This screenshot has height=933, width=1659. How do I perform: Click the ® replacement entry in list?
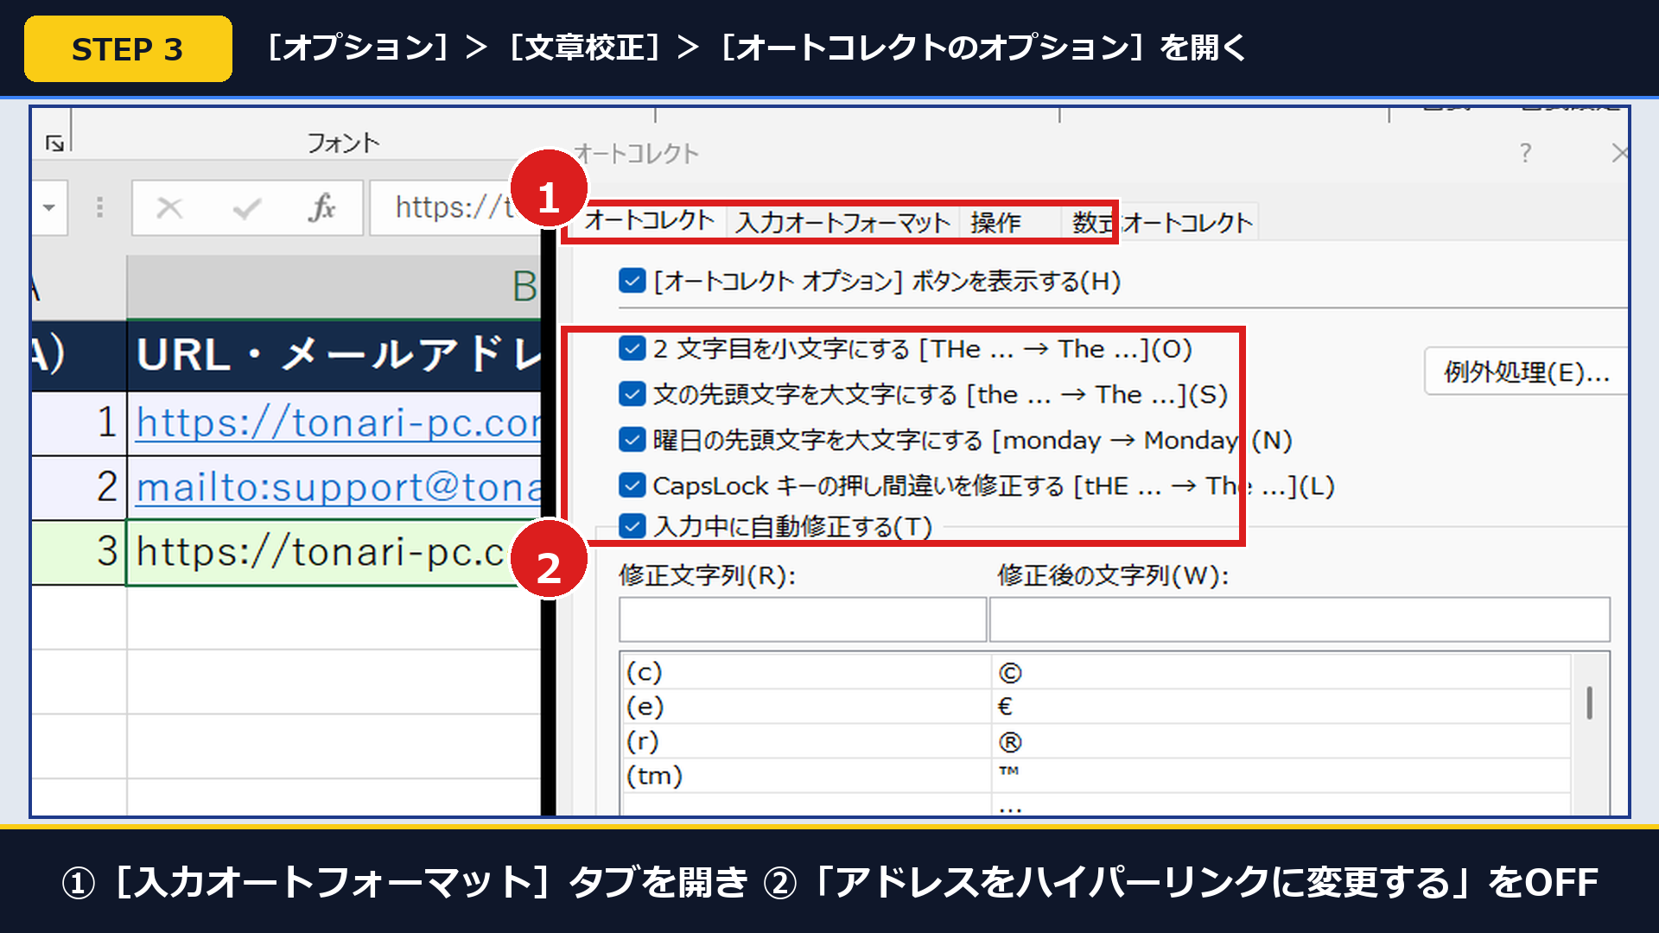(x=1010, y=742)
